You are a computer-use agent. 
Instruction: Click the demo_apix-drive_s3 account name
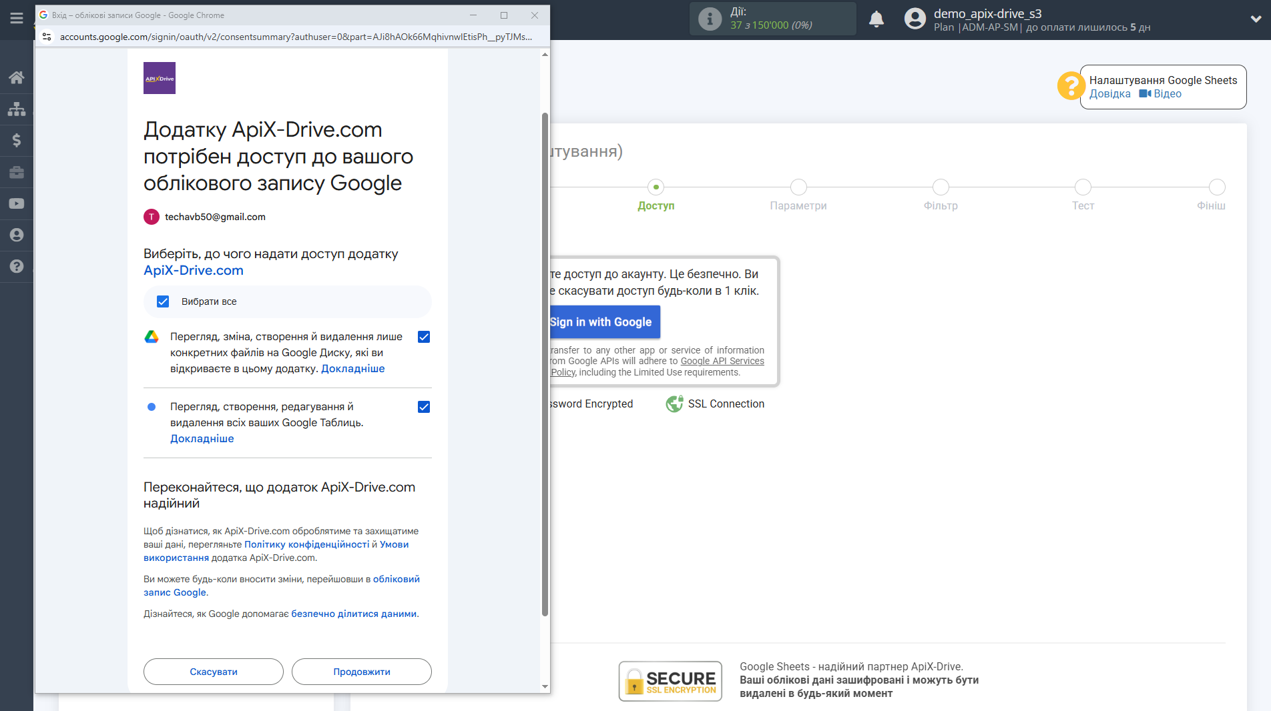[987, 13]
